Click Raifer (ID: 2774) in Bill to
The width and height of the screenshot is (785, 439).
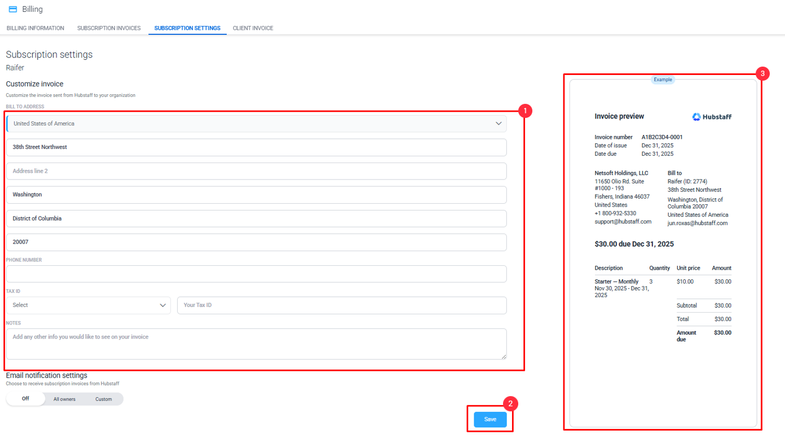tap(687, 182)
